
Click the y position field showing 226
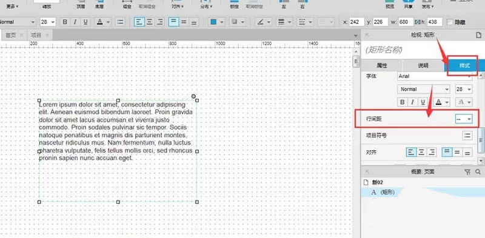click(381, 22)
